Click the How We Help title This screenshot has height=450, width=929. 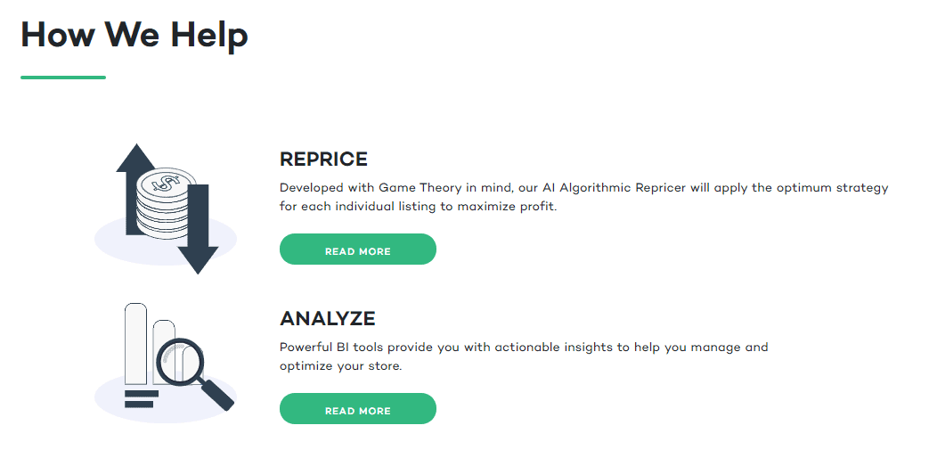134,35
